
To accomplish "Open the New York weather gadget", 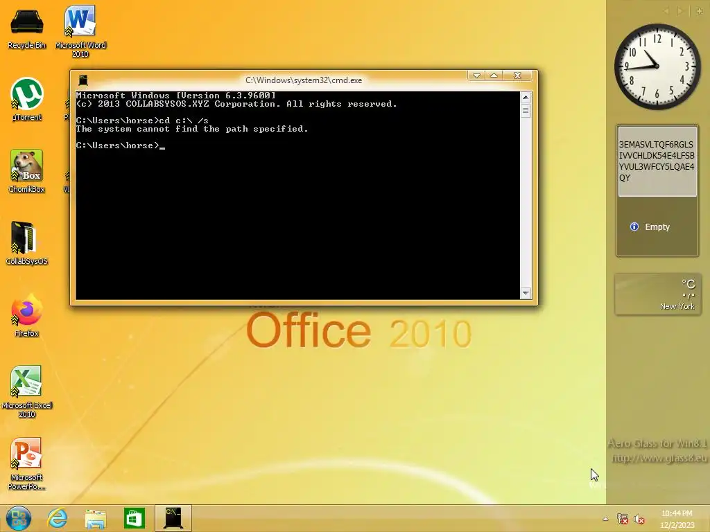I will pyautogui.click(x=657, y=294).
